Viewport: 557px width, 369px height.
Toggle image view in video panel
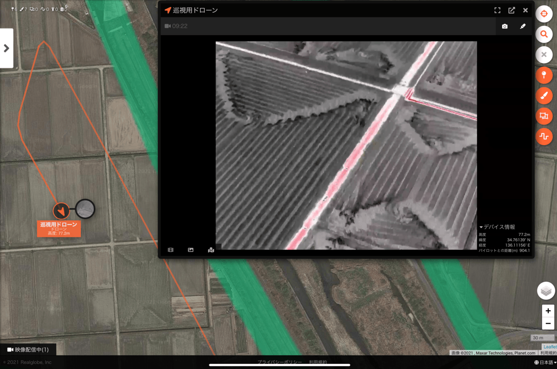pos(191,250)
